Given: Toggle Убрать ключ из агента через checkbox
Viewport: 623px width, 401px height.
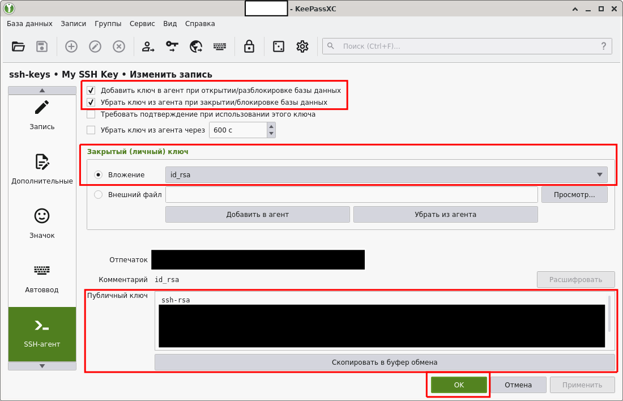Looking at the screenshot, I should coord(91,130).
